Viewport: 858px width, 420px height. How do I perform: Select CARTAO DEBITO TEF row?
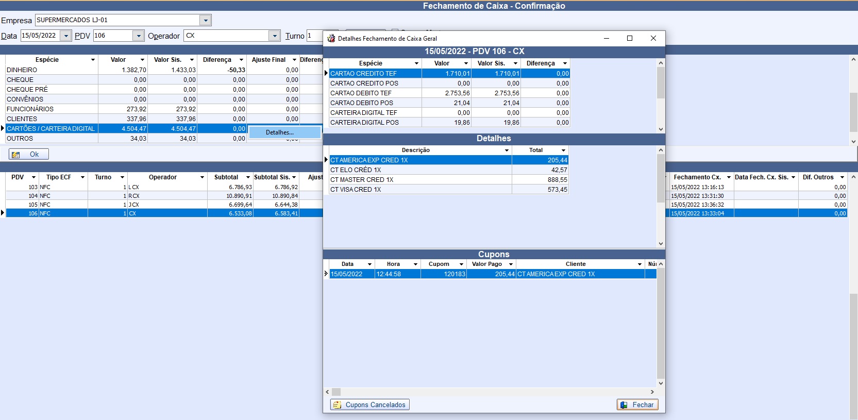pyautogui.click(x=449, y=93)
